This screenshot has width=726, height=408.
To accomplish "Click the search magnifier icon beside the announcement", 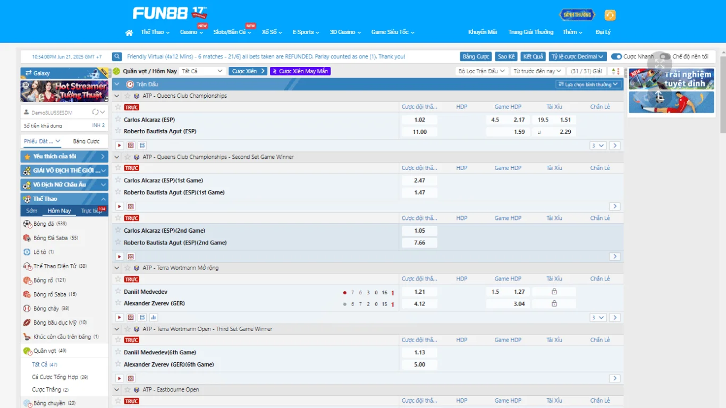I will pyautogui.click(x=117, y=57).
